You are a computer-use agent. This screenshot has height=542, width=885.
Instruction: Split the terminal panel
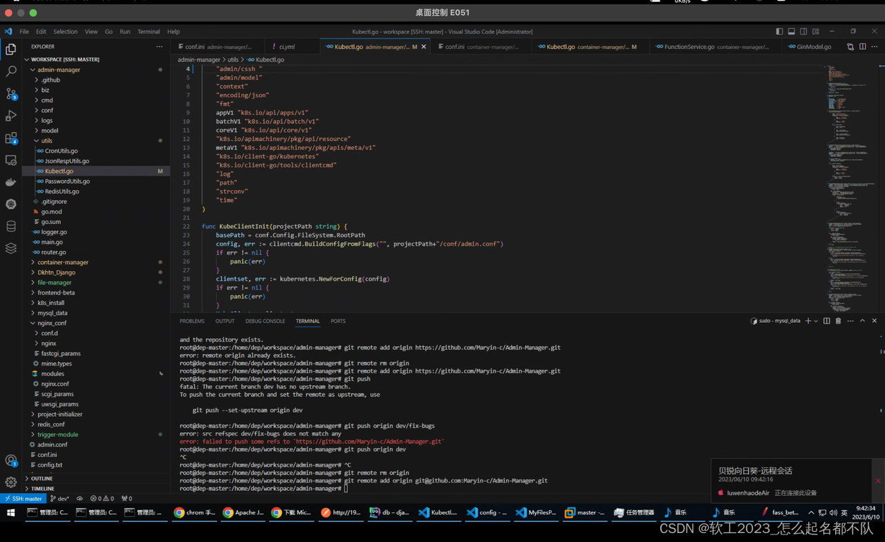pos(826,321)
